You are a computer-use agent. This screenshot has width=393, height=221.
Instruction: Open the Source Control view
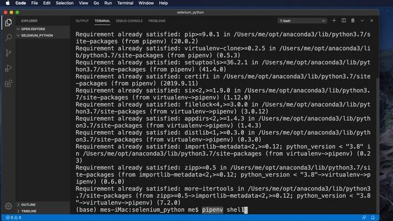[x=8, y=53]
